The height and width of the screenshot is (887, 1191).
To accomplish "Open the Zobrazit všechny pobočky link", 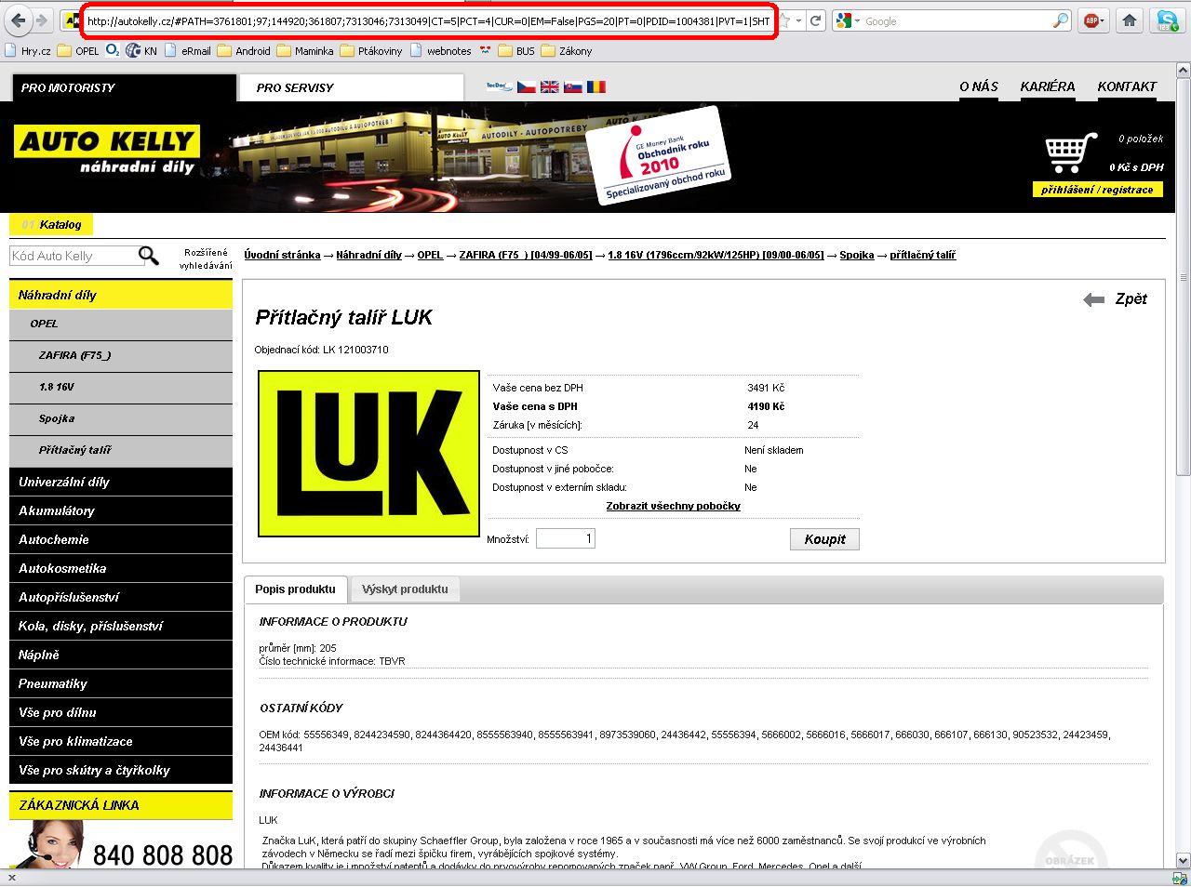I will pos(673,506).
